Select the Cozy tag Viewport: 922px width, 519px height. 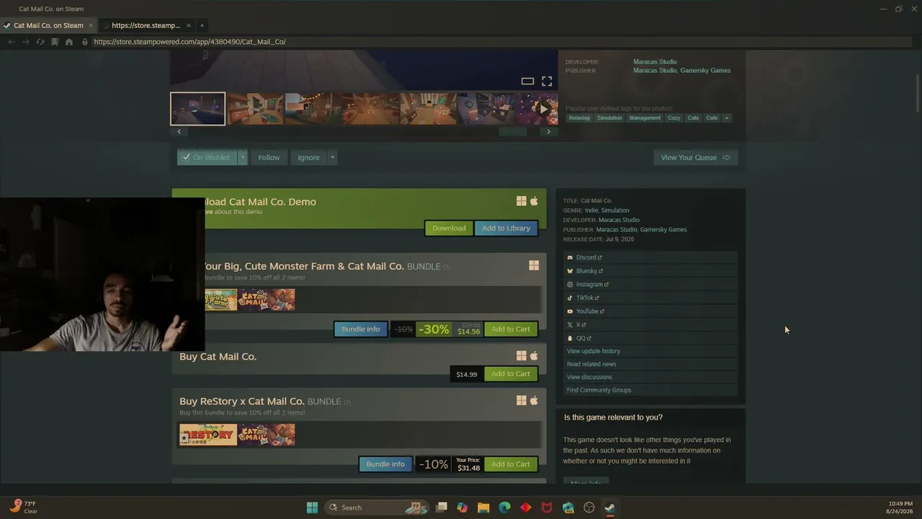(674, 118)
